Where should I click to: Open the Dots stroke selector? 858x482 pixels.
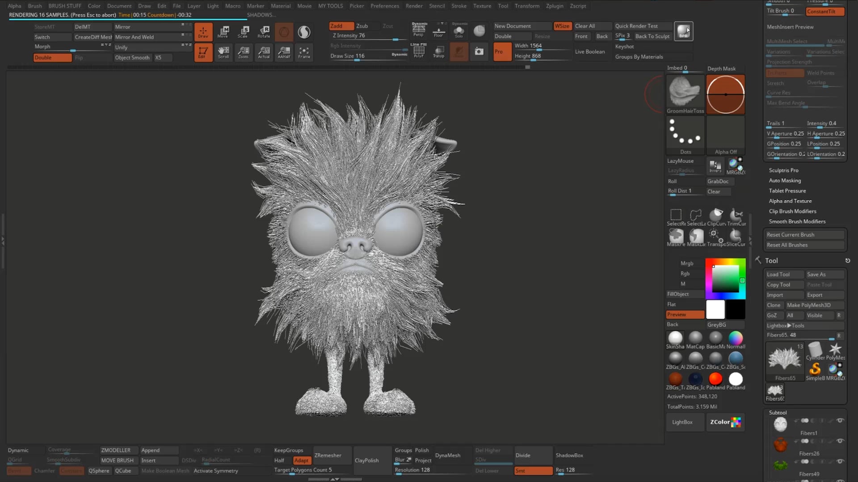685,135
